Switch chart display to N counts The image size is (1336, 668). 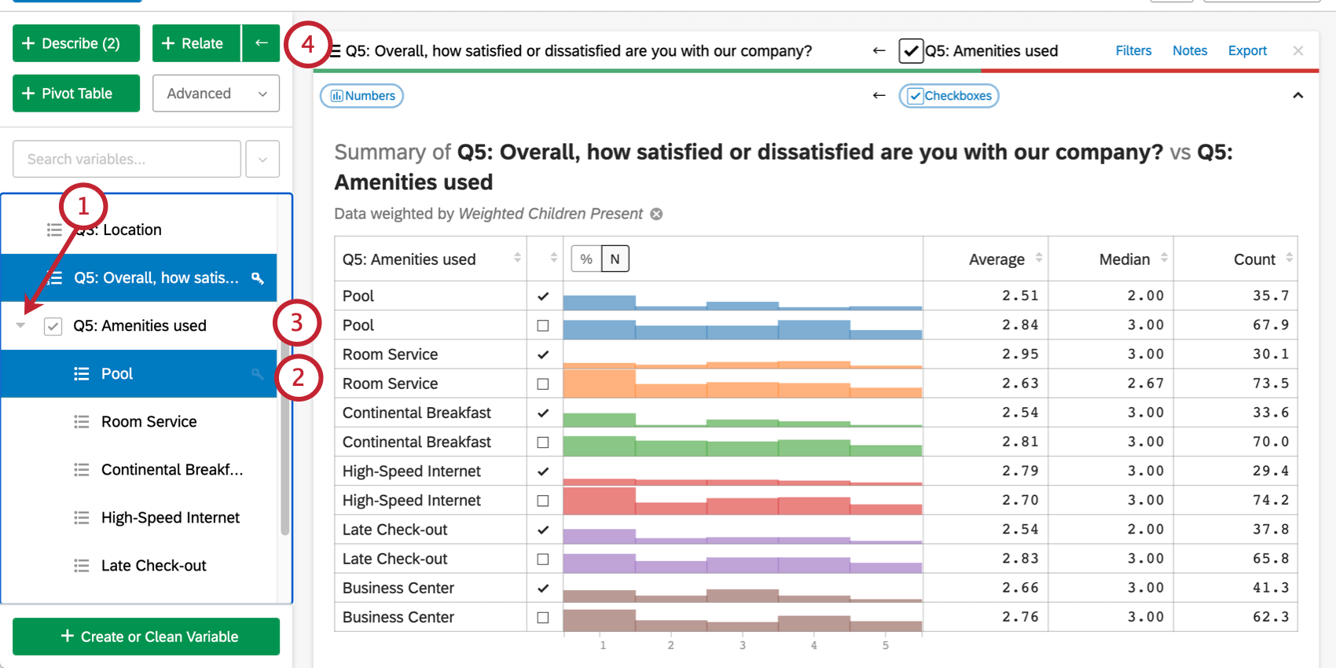click(x=615, y=259)
